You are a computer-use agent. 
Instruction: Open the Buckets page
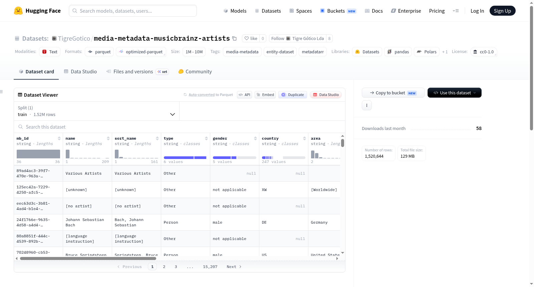click(338, 11)
